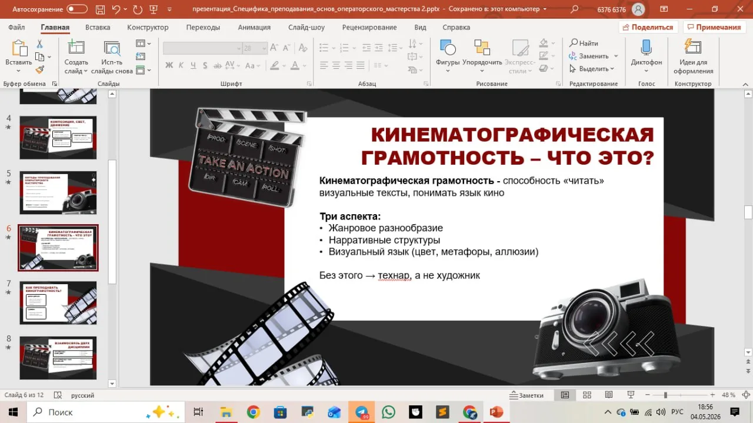Switch to the Вставка tab

point(98,28)
